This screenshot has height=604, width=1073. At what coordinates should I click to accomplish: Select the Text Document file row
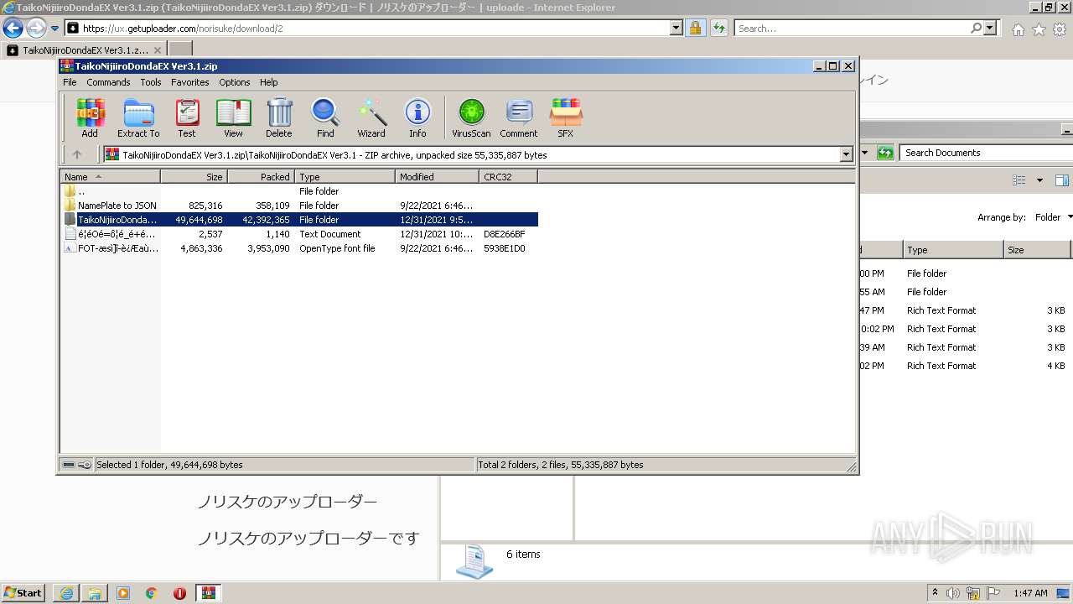299,234
